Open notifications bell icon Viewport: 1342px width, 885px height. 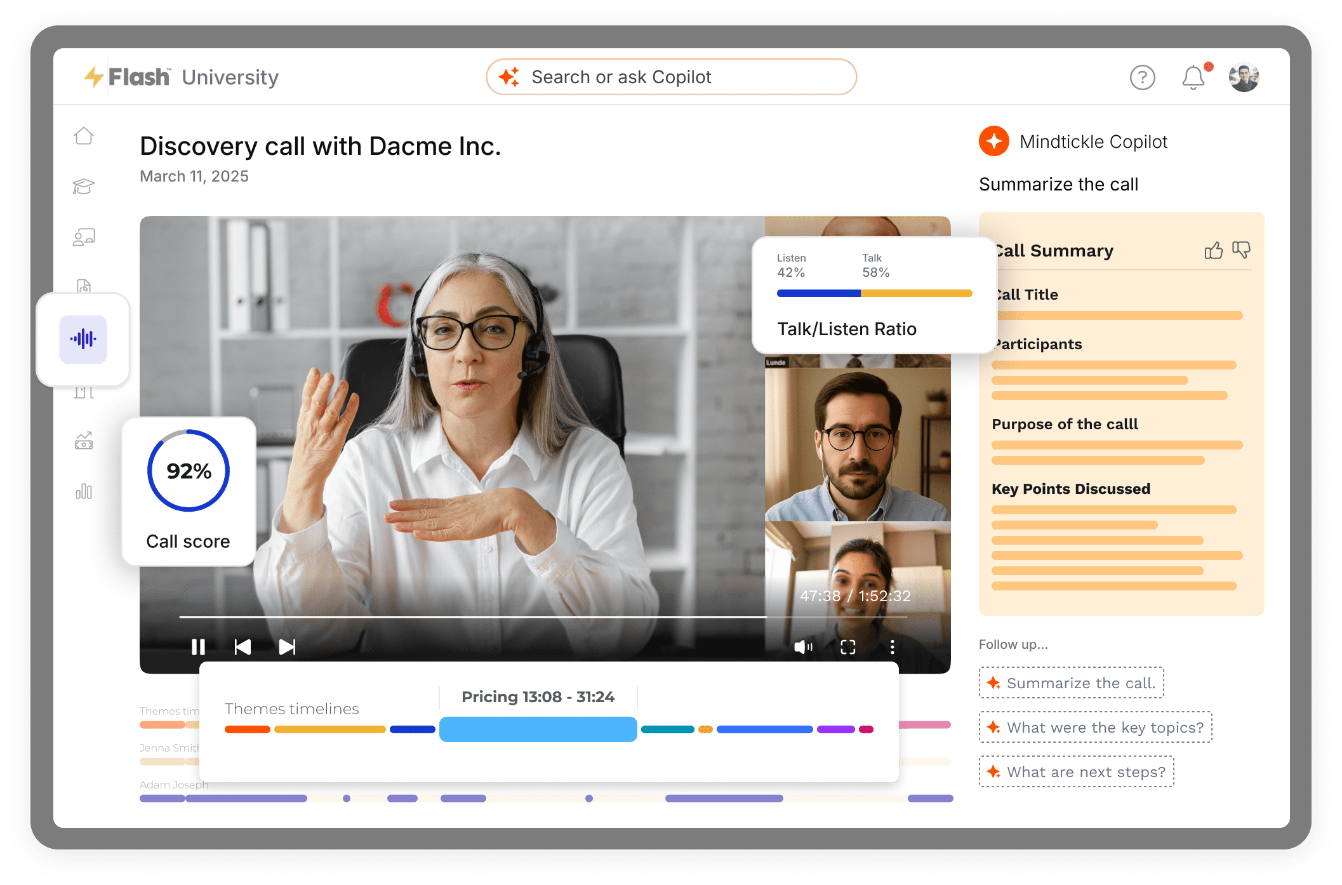pyautogui.click(x=1193, y=77)
